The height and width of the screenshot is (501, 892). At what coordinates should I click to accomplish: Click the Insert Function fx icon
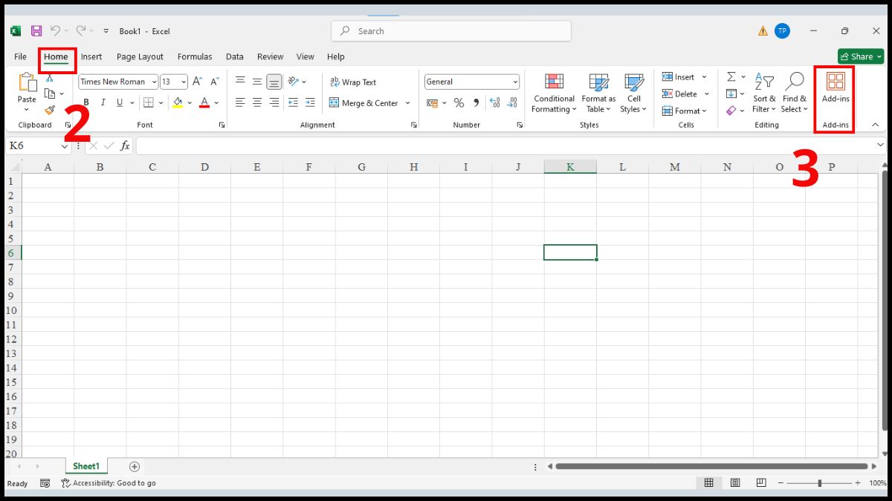coord(125,146)
